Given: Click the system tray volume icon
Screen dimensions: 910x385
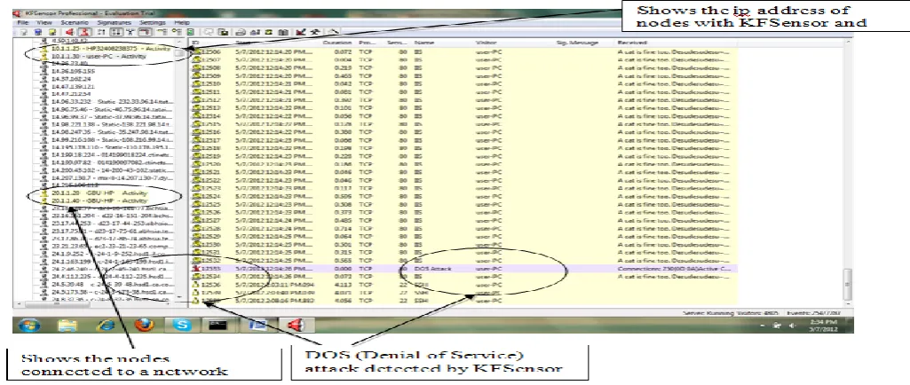Looking at the screenshot, I should 792,326.
